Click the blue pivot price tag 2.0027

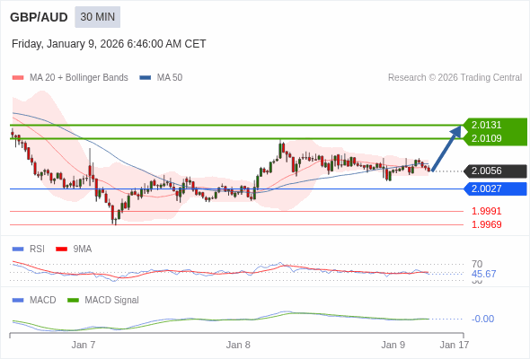click(496, 188)
